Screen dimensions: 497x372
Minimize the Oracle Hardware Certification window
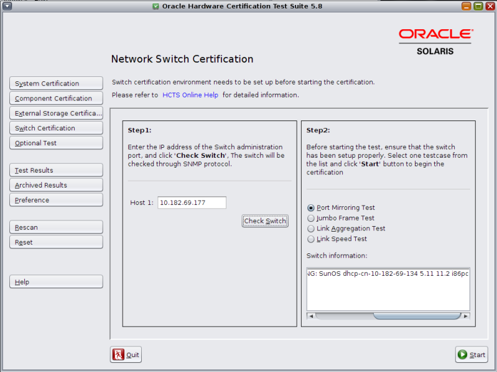[467, 6]
